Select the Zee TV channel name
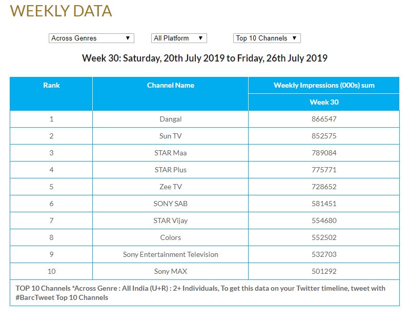 coord(170,187)
